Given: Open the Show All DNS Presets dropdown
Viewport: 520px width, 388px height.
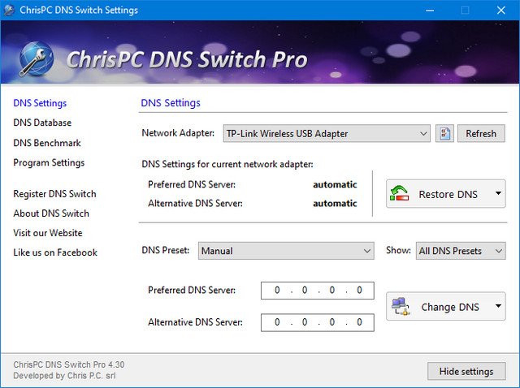Looking at the screenshot, I should click(461, 251).
